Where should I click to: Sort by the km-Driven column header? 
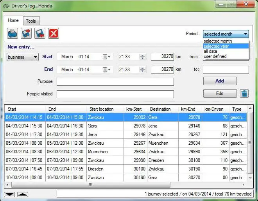point(215,109)
